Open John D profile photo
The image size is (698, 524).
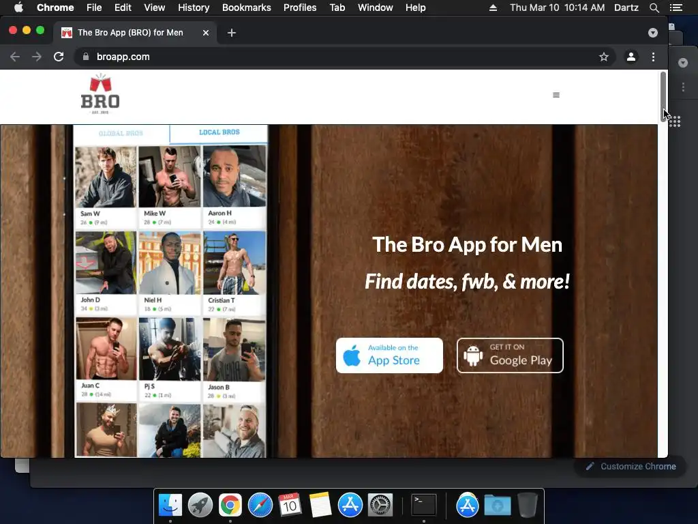pos(106,263)
